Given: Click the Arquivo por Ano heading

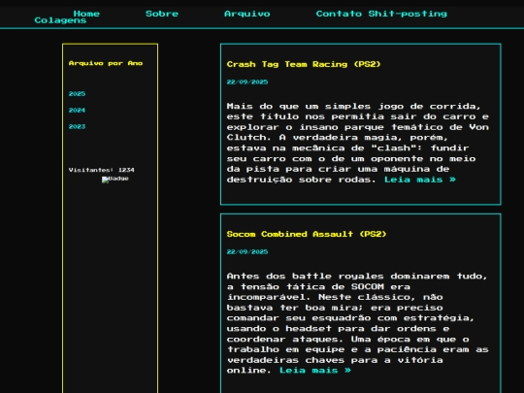Looking at the screenshot, I should coord(106,63).
